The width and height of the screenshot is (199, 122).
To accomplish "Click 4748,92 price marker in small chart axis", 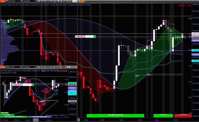I will (x=72, y=101).
